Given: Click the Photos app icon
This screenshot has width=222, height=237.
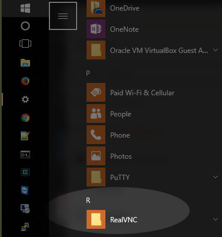Looking at the screenshot, I should point(96,156).
